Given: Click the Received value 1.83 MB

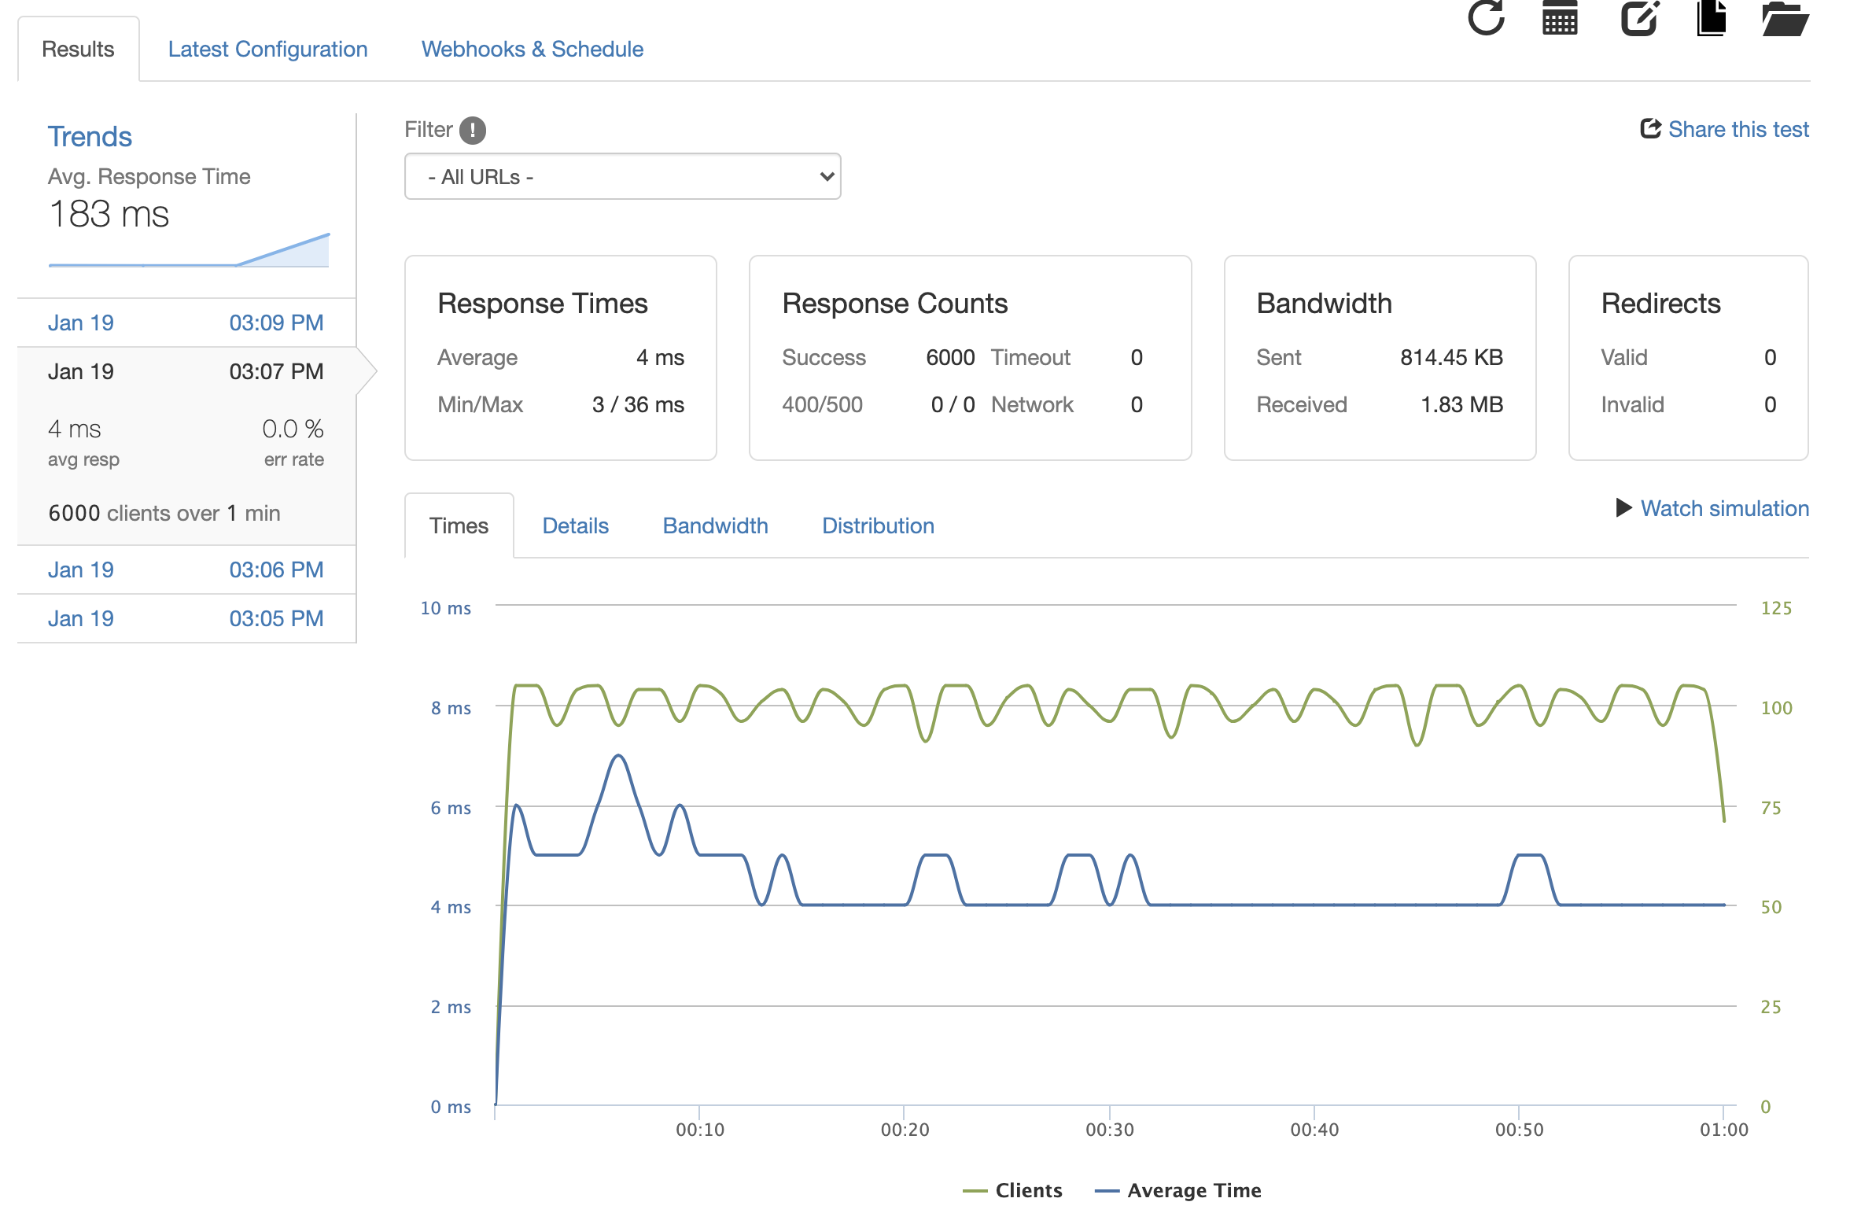Looking at the screenshot, I should (x=1461, y=404).
